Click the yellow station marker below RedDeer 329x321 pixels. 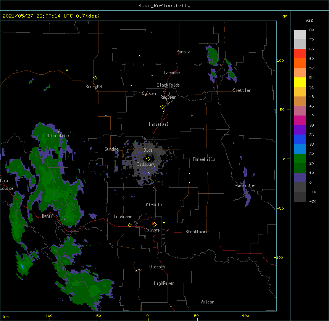point(163,107)
